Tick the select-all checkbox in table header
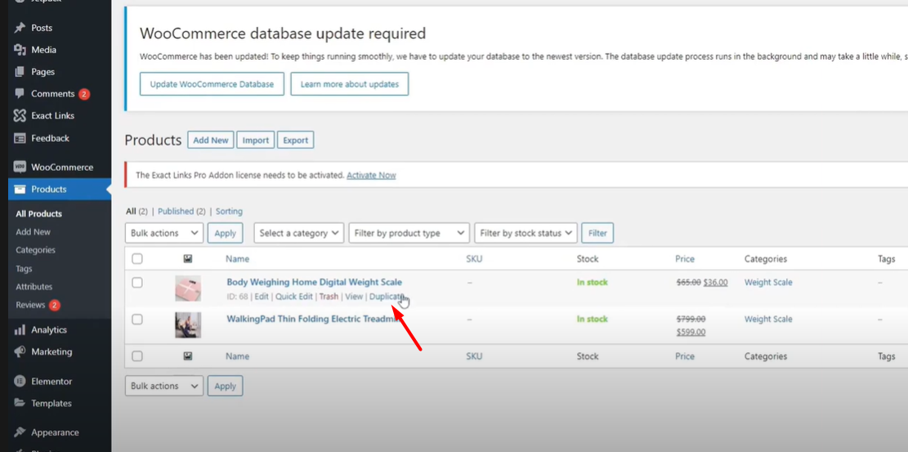 137,259
